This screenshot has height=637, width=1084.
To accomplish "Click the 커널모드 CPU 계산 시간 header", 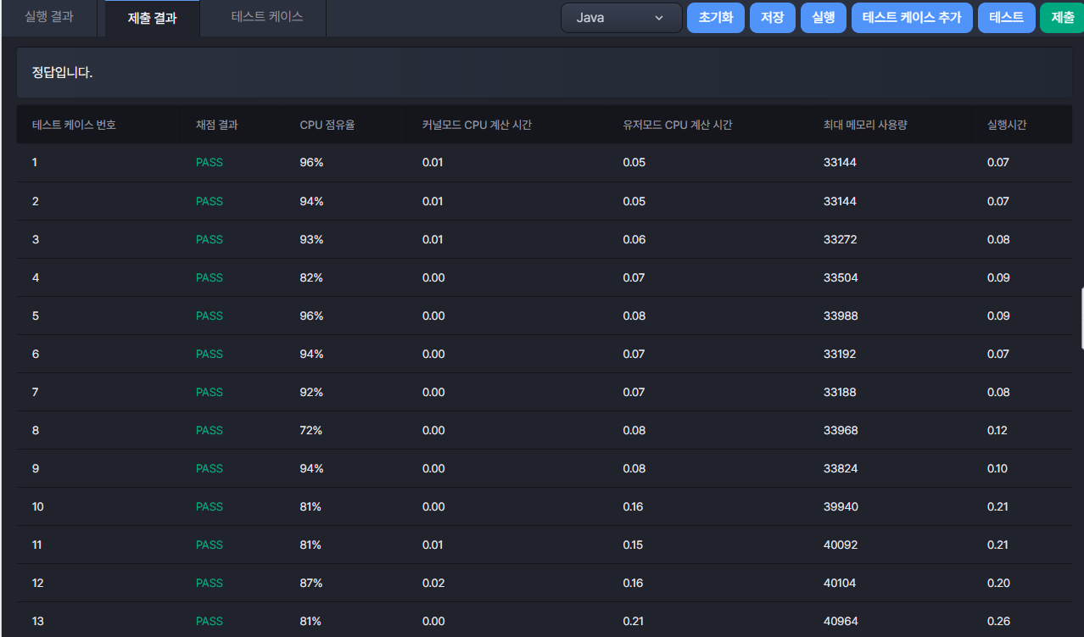I will click(x=477, y=125).
